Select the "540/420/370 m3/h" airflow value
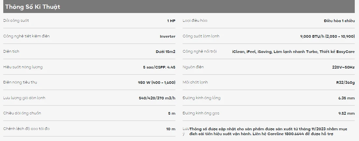The image size is (359, 141). point(157,98)
